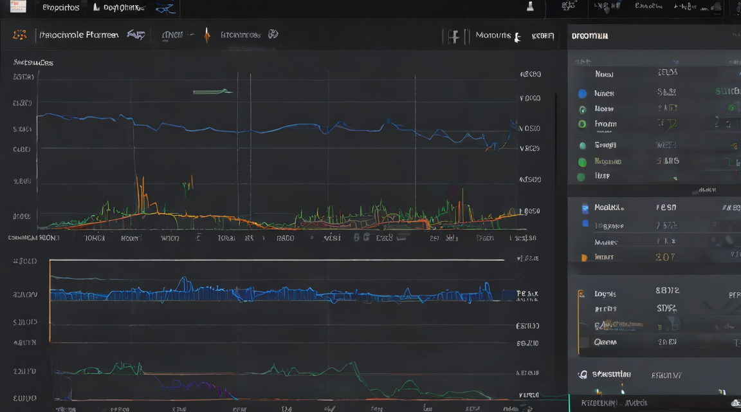This screenshot has height=412, width=741.
Task: Open the dropdown dash beside the Anch label
Action: pyautogui.click(x=190, y=35)
